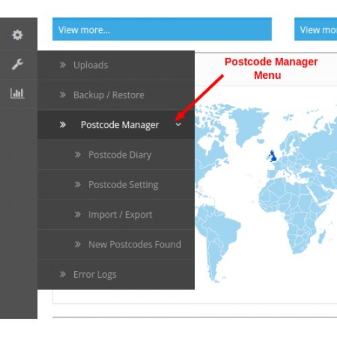Image resolution: width=337 pixels, height=337 pixels.
Task: Click the second View more button at right
Action: (315, 29)
